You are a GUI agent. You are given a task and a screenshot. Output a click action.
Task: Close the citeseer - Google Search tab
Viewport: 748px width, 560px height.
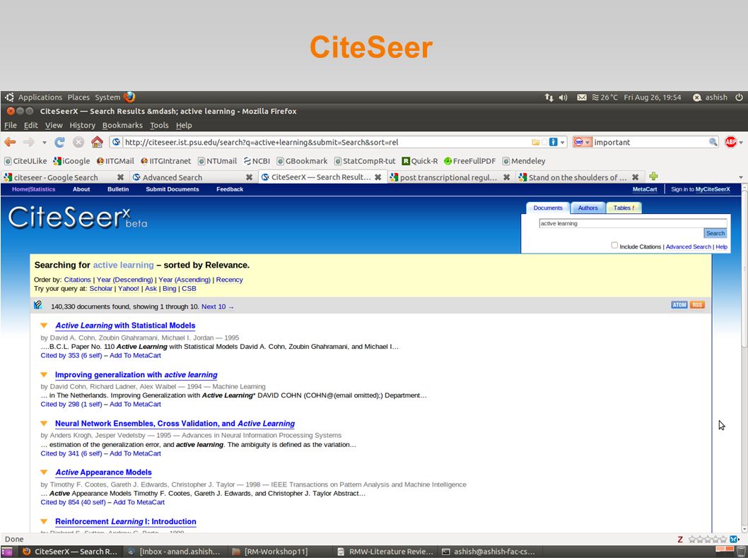(120, 177)
